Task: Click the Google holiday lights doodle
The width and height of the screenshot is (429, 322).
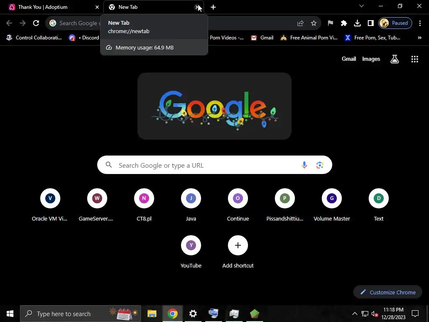Action: 214,106
